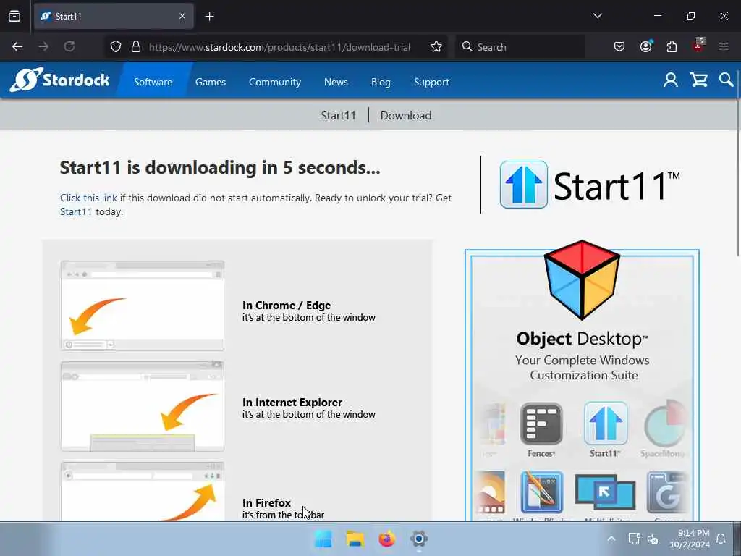The image size is (741, 556).
Task: Click the large Start11 product logo
Action: pos(589,185)
